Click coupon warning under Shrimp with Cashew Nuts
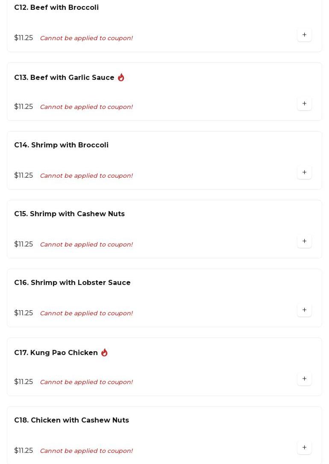 tap(86, 244)
